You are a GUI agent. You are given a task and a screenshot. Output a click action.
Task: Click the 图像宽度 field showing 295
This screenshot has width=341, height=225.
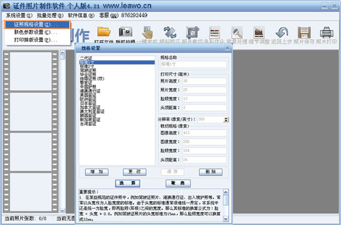click(x=205, y=141)
